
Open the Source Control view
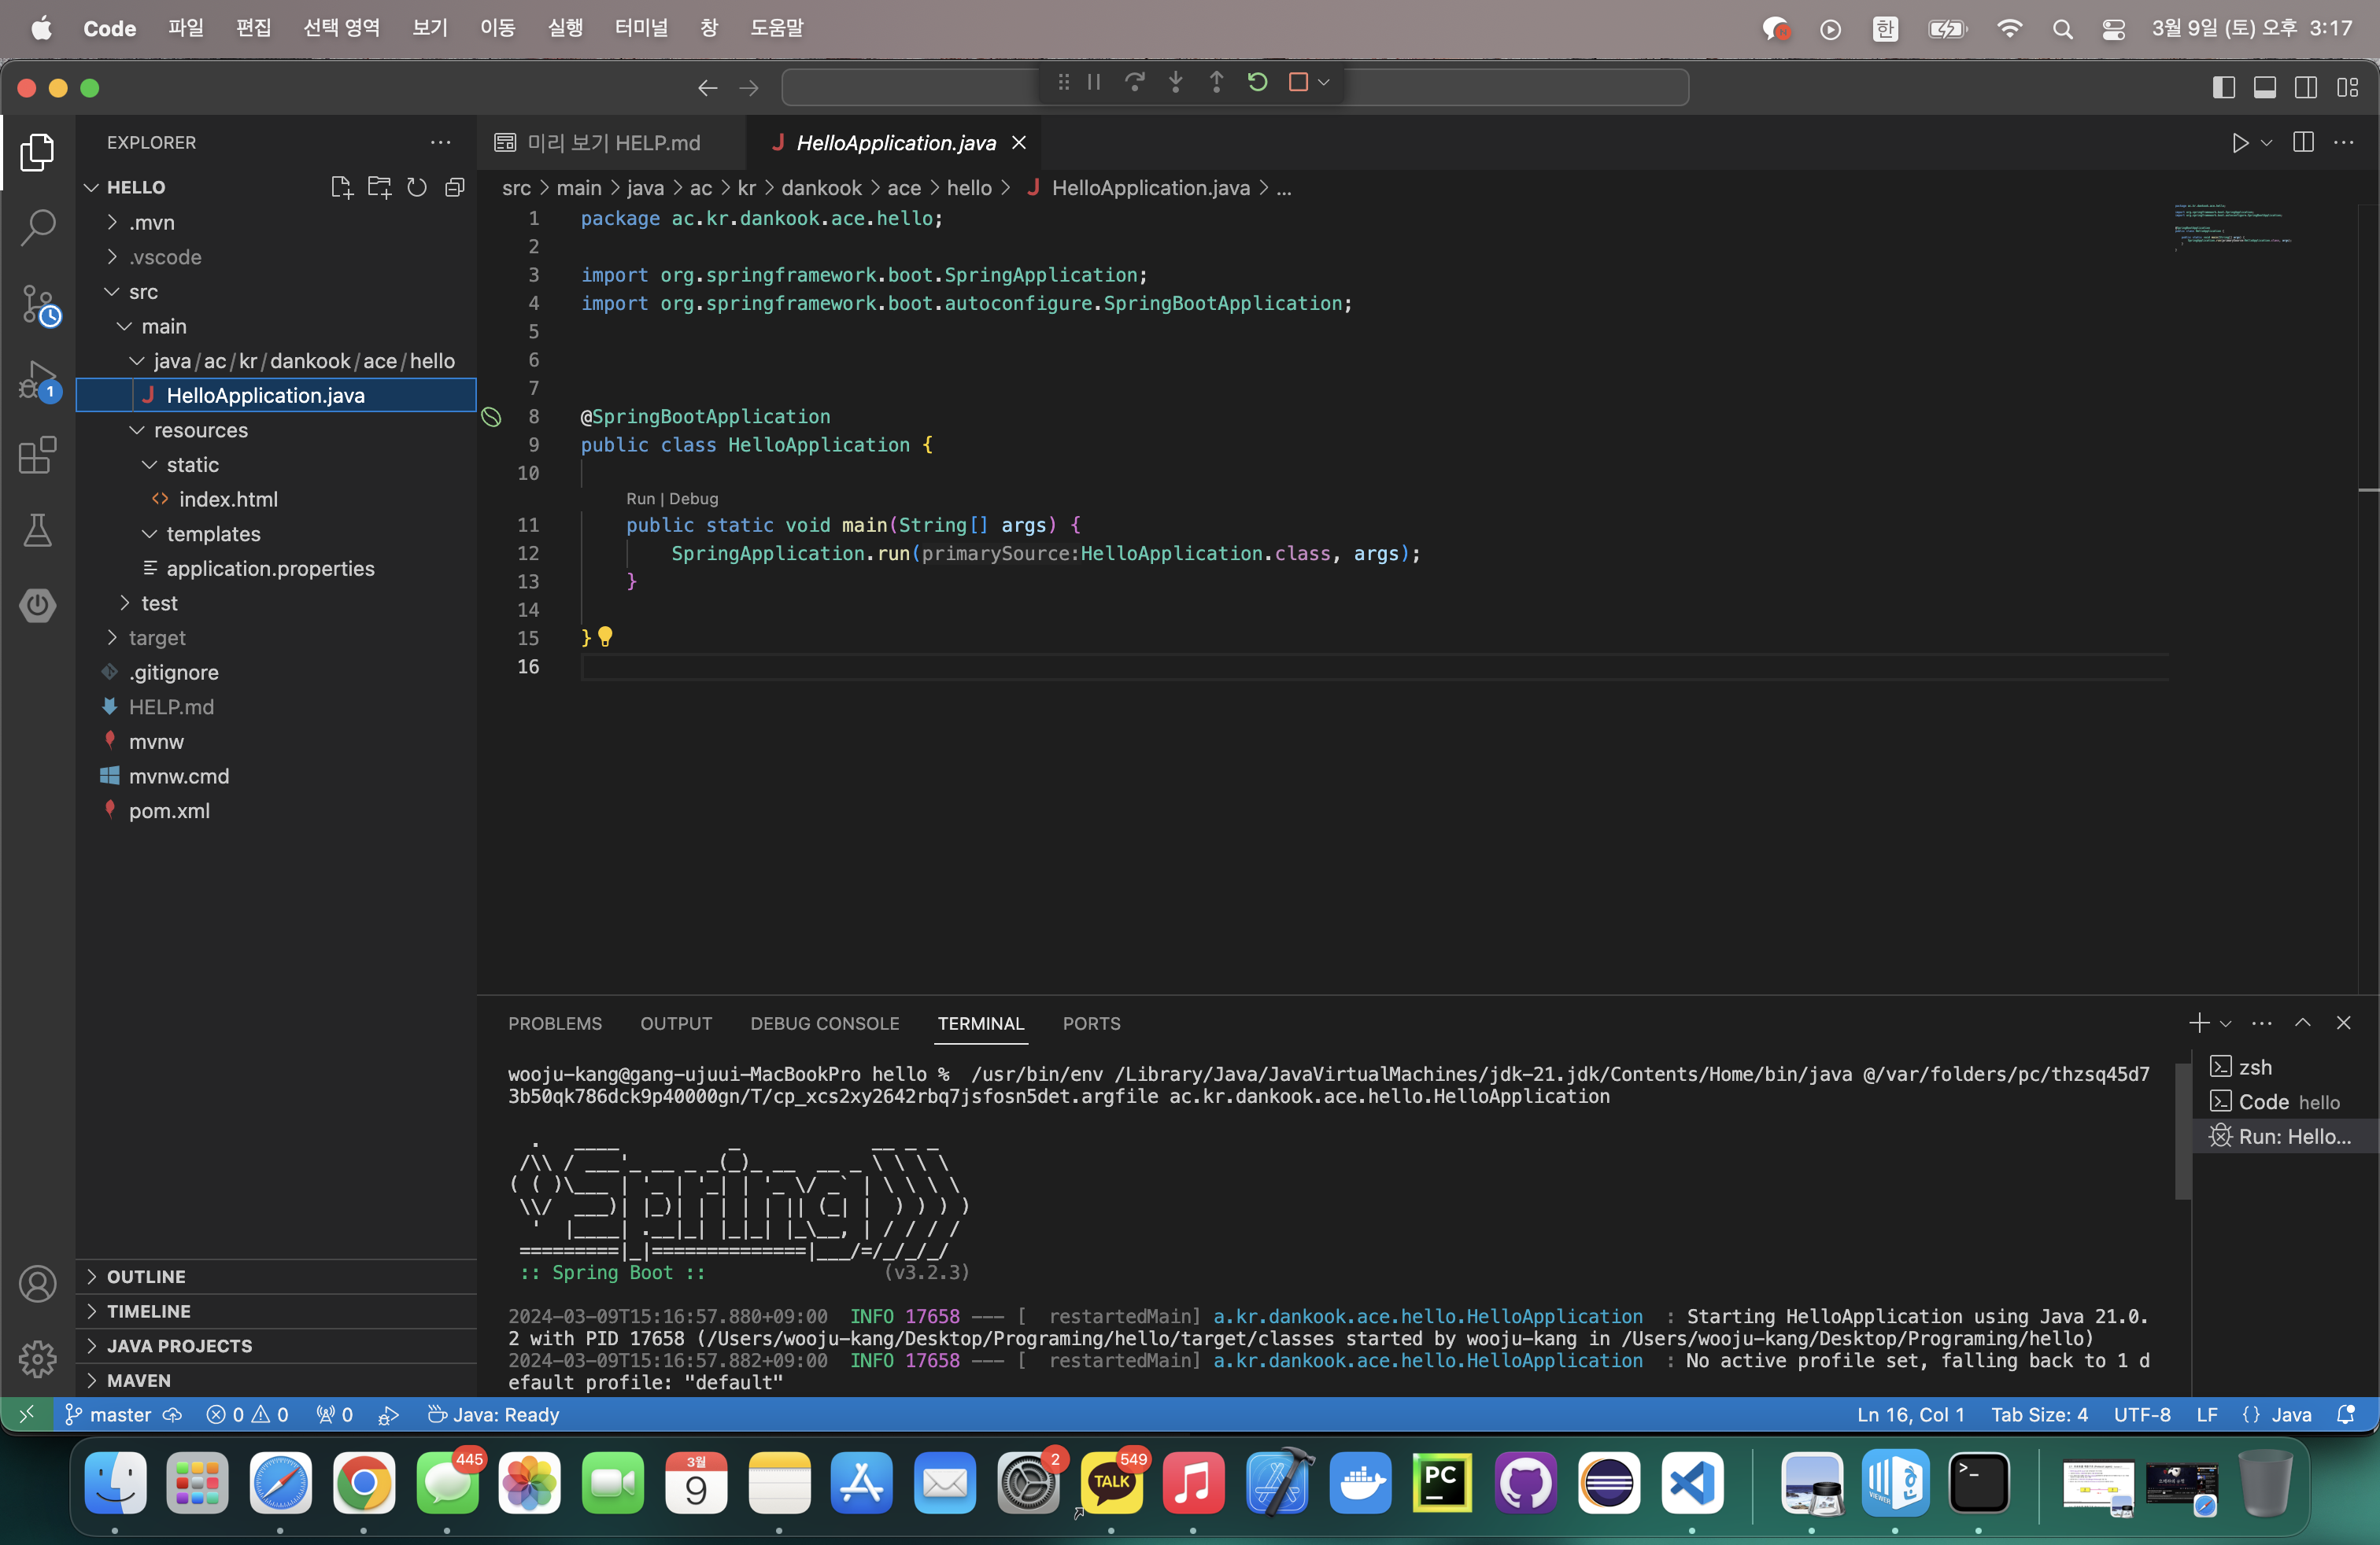pos(37,304)
